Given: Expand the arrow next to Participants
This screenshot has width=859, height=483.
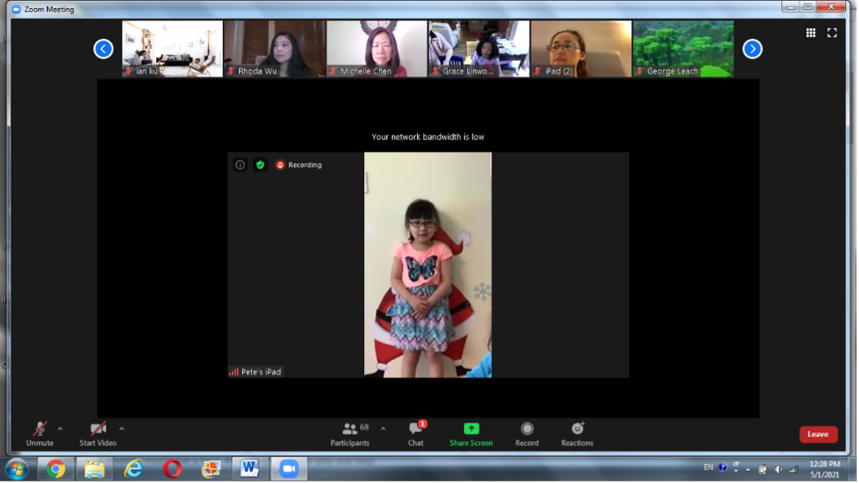Looking at the screenshot, I should tap(383, 429).
